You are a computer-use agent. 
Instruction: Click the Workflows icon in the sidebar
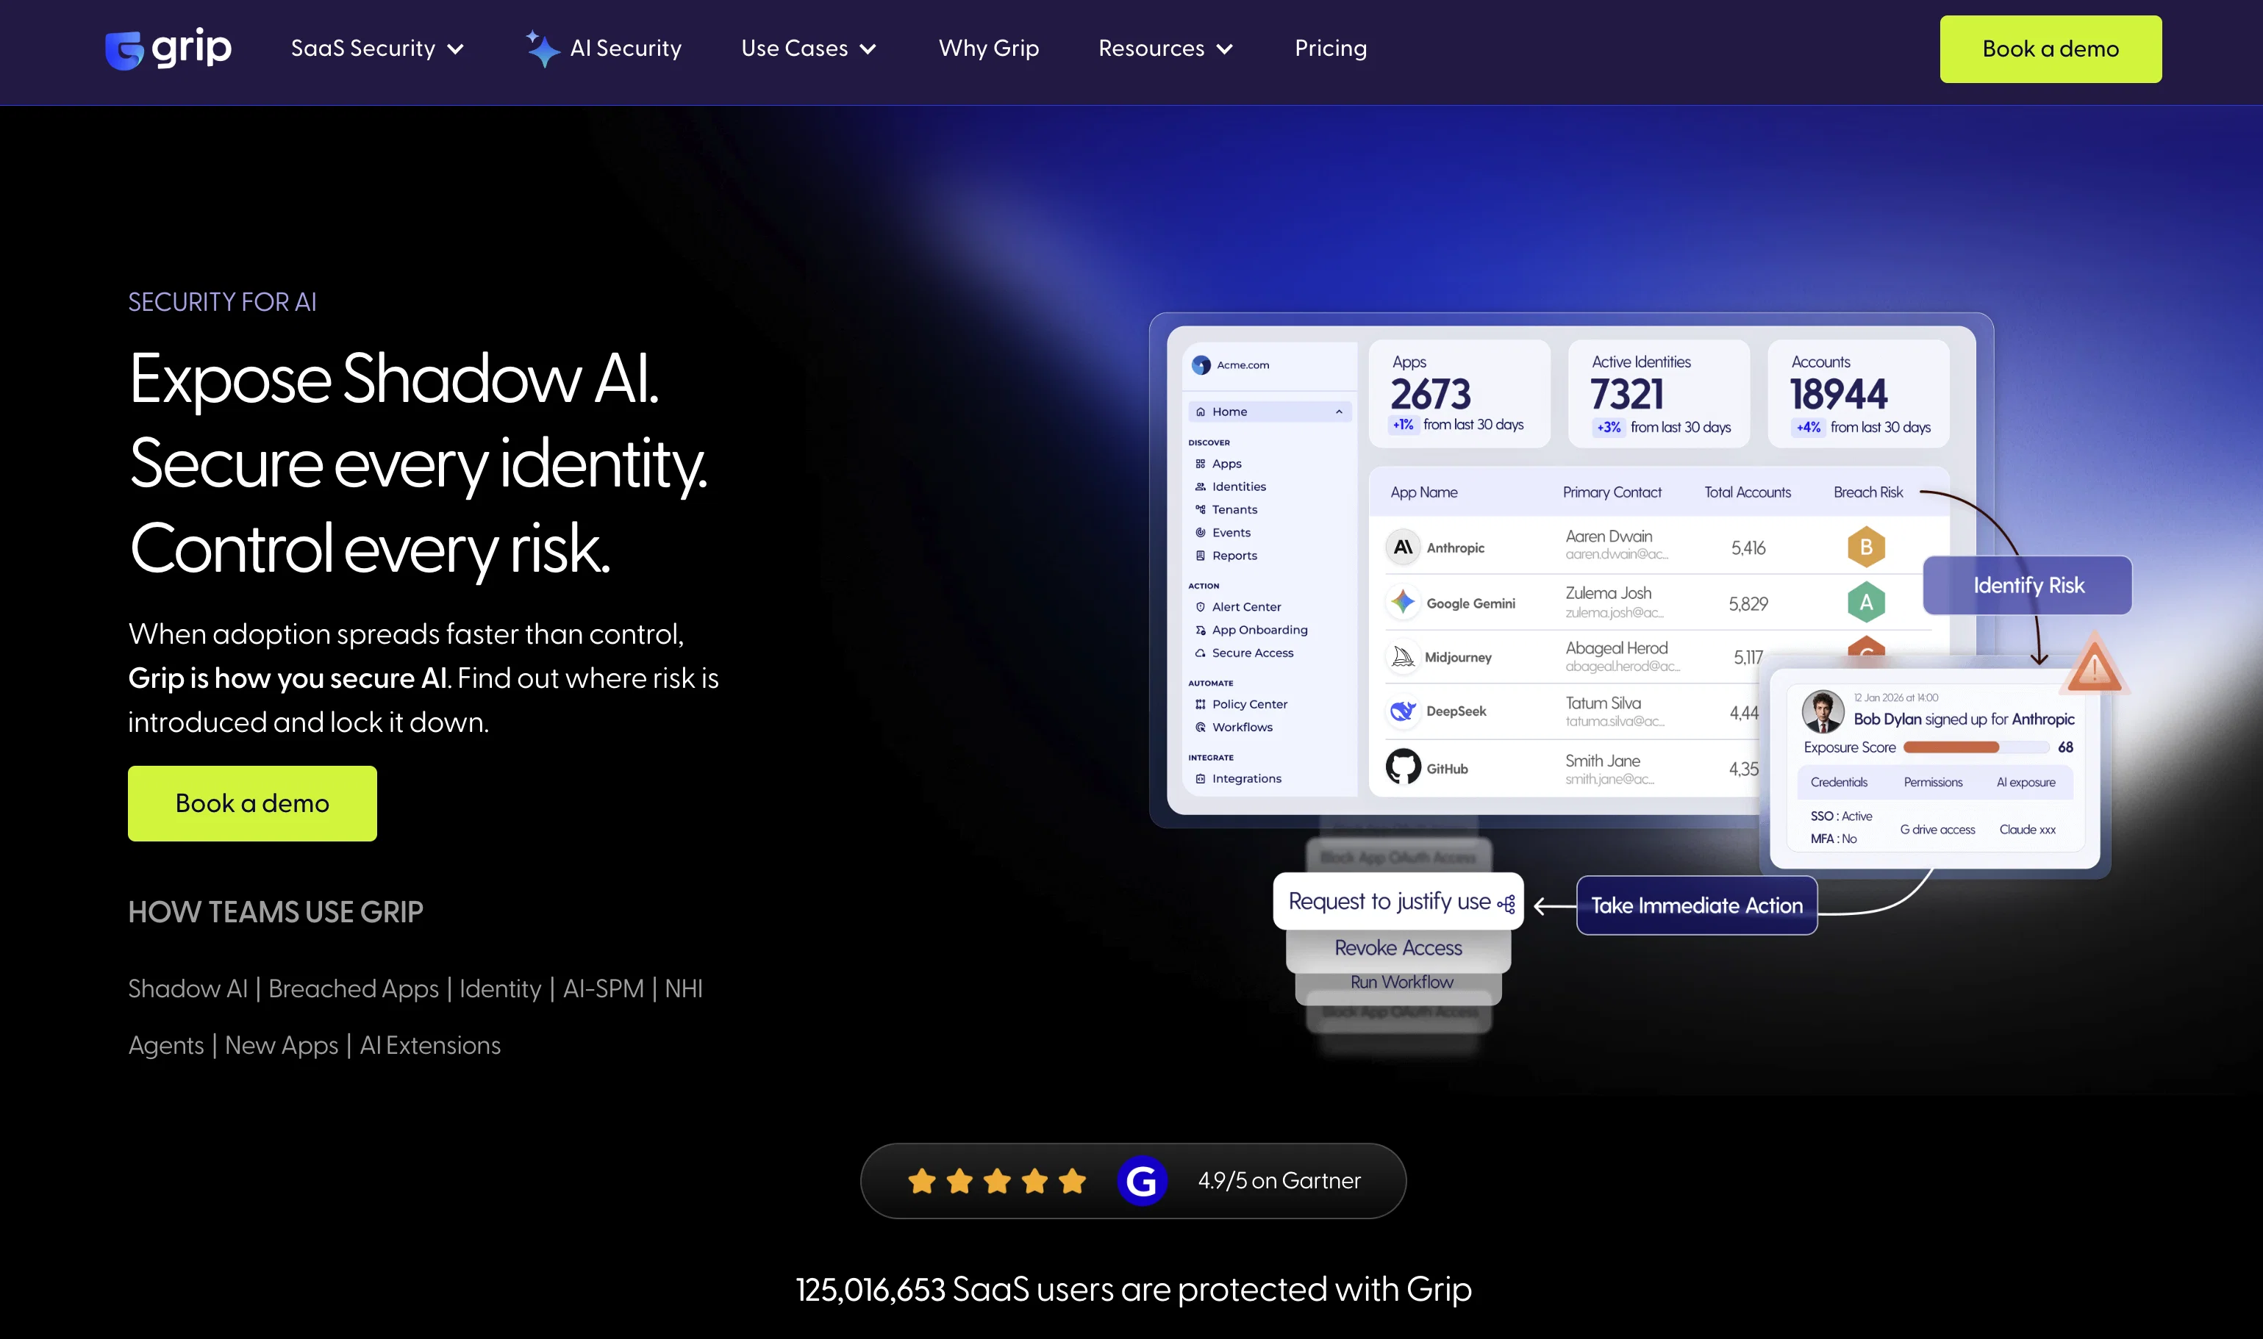coord(1201,728)
